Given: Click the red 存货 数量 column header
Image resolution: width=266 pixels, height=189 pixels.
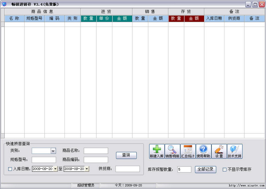Looking at the screenshot, I should coord(176,19).
